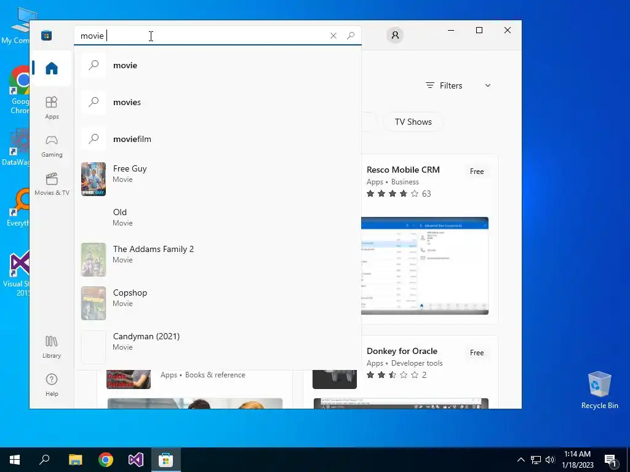Screen dimensions: 630x472
Task: Open the Movies & TV section
Action: point(52,184)
